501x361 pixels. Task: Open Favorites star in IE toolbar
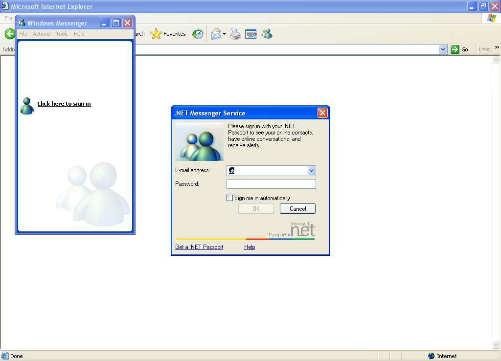(156, 34)
